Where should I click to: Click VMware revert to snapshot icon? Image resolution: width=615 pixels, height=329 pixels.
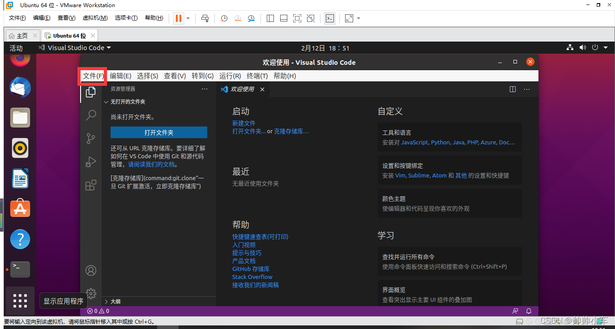(238, 18)
